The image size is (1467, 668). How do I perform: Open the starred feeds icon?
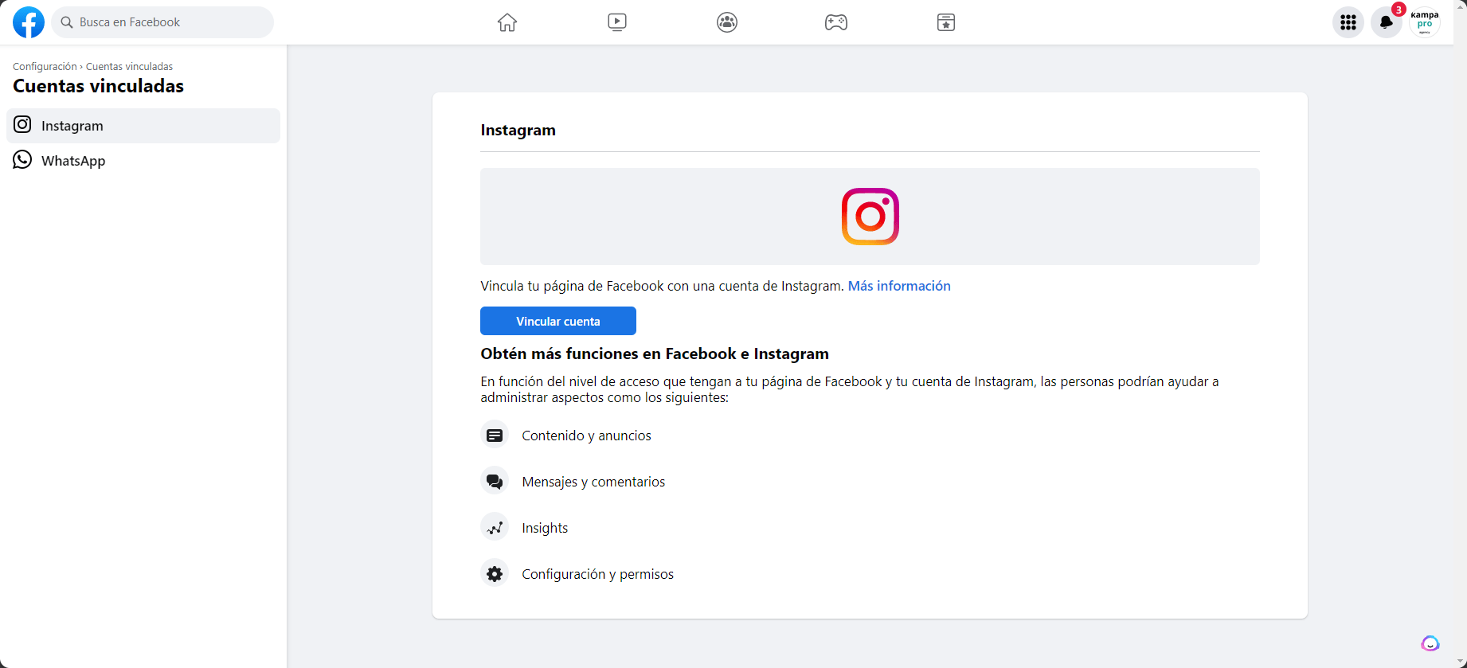[946, 22]
